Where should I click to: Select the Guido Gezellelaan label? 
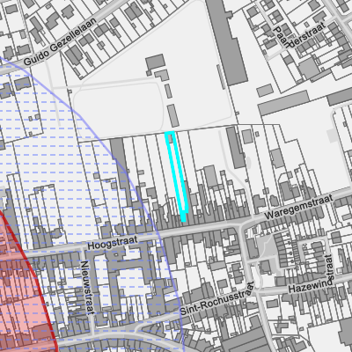[x=60, y=41]
